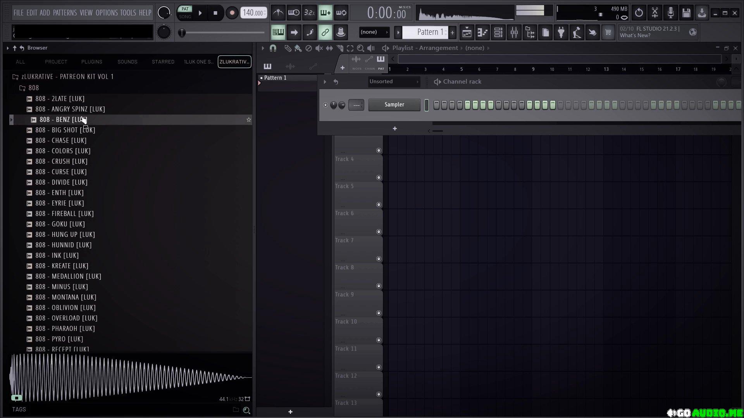
Task: Toggle the link icon in toolbar
Action: (x=325, y=33)
